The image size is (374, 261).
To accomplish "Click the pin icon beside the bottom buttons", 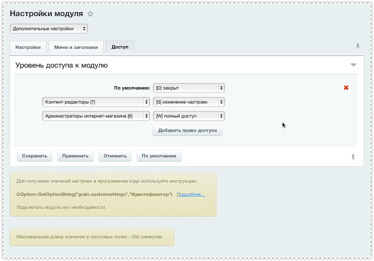I will pyautogui.click(x=353, y=157).
